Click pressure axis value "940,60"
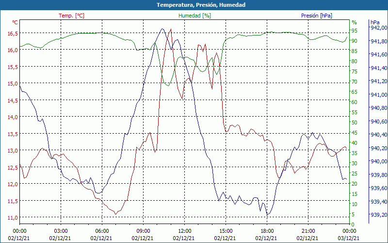 point(379,121)
